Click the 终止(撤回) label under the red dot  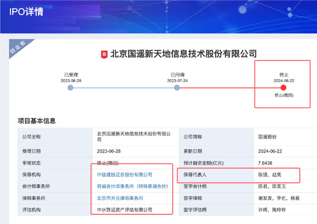(x=284, y=95)
